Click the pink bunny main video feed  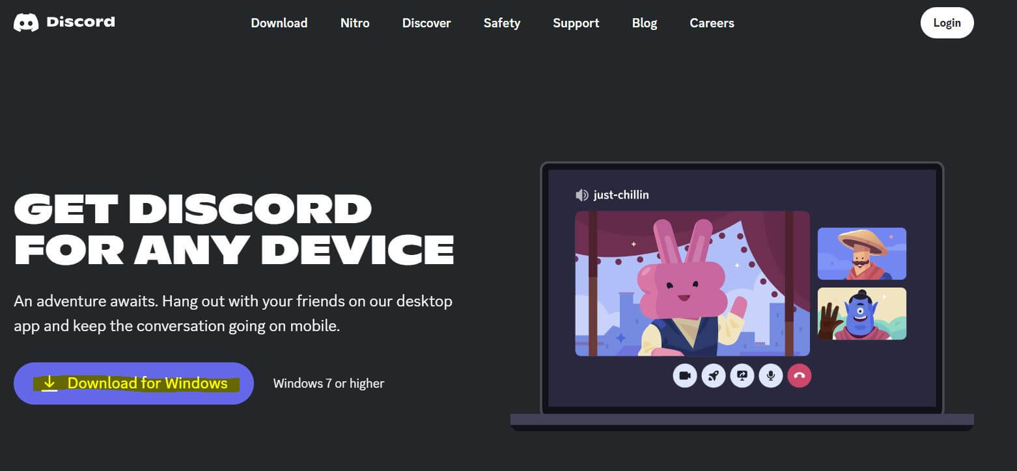click(x=692, y=284)
